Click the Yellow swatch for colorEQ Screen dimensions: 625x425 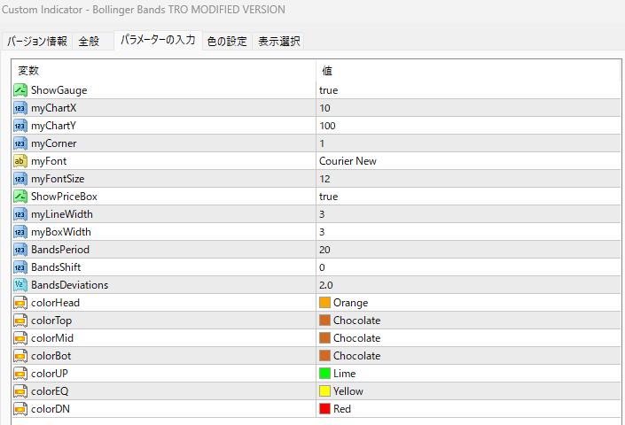point(324,391)
